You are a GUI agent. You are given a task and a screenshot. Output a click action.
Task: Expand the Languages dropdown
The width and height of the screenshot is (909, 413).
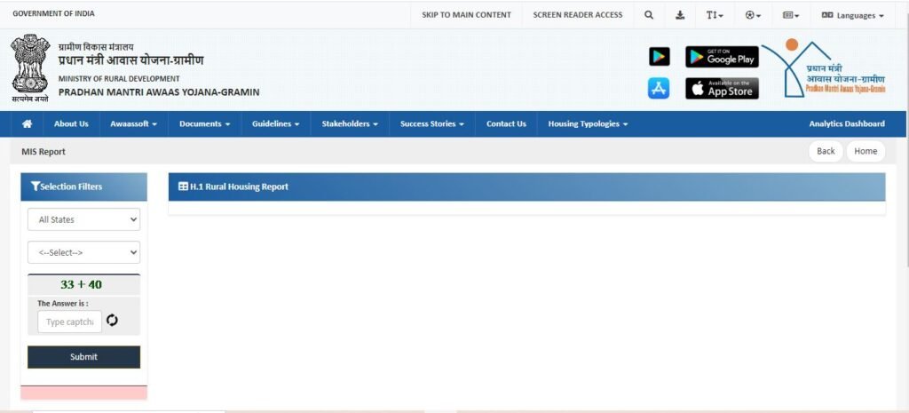tap(853, 15)
